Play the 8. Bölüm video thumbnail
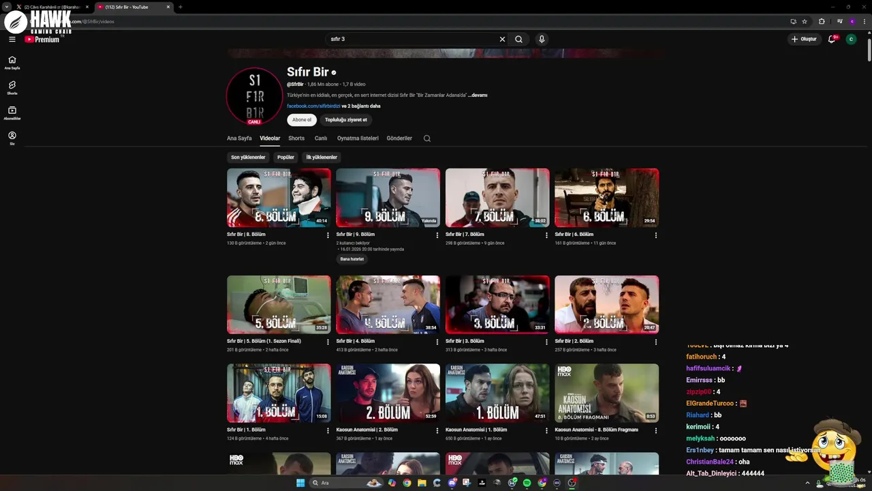The height and width of the screenshot is (491, 872). tap(279, 198)
